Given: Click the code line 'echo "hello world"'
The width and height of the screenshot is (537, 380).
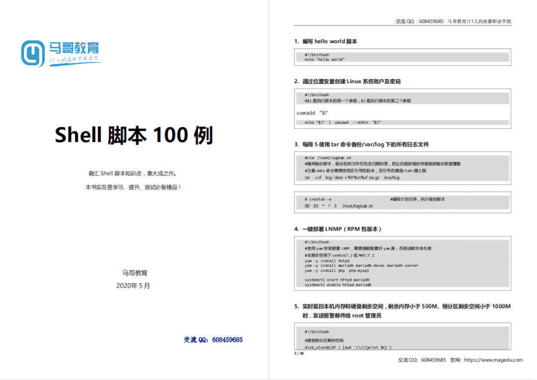Looking at the screenshot, I should coord(324,60).
